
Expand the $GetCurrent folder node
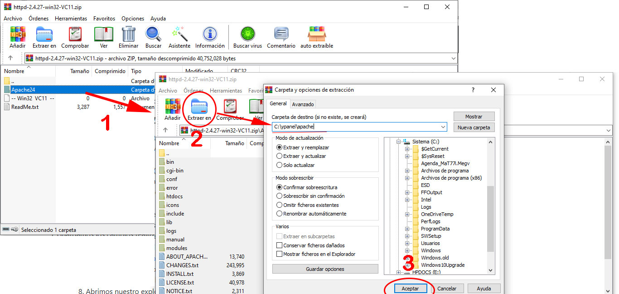point(407,149)
